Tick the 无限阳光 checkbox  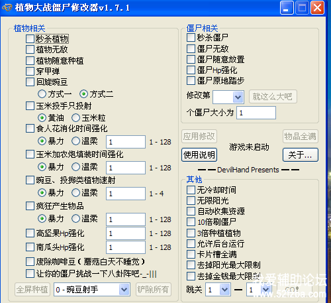point(191,201)
